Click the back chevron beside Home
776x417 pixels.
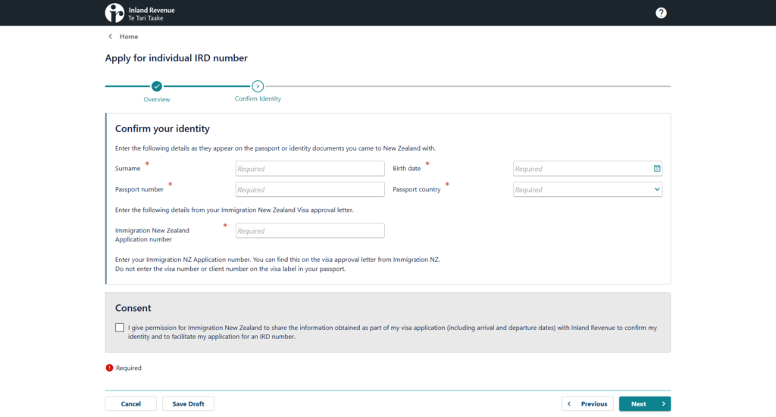[x=111, y=36]
